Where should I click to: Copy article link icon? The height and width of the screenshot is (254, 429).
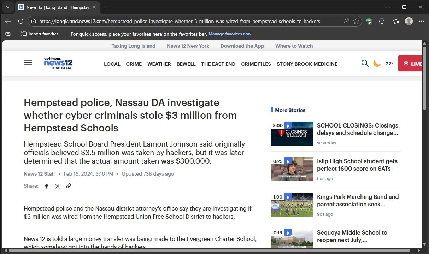[x=69, y=186]
